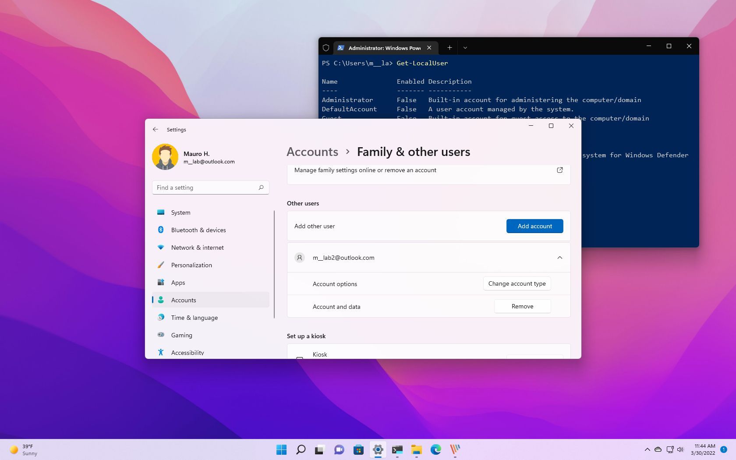736x460 pixels.
Task: Click the Change account type button
Action: tap(517, 283)
